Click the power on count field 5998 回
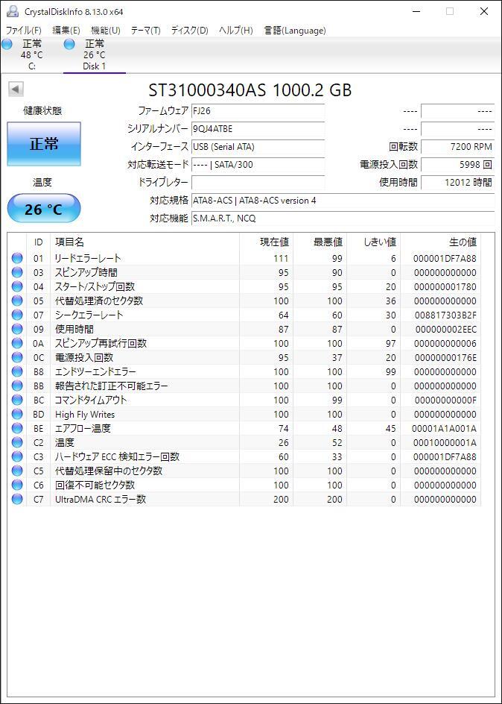 coord(457,165)
